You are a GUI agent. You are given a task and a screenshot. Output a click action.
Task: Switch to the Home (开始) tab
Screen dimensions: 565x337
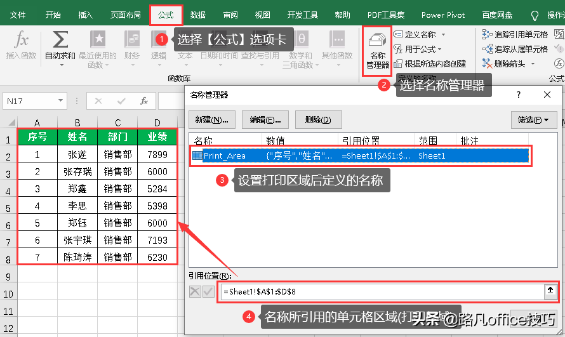pos(53,15)
